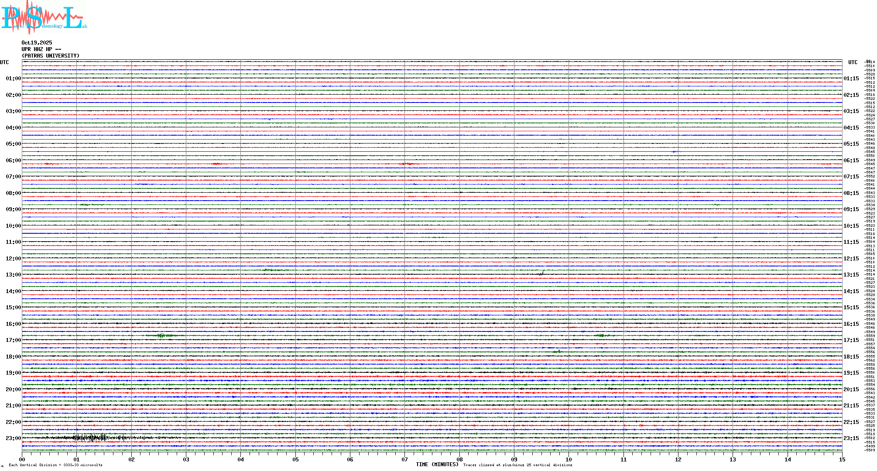The height and width of the screenshot is (471, 877).
Task: Click the TIME (MINUTES) axis label
Action: point(437,464)
